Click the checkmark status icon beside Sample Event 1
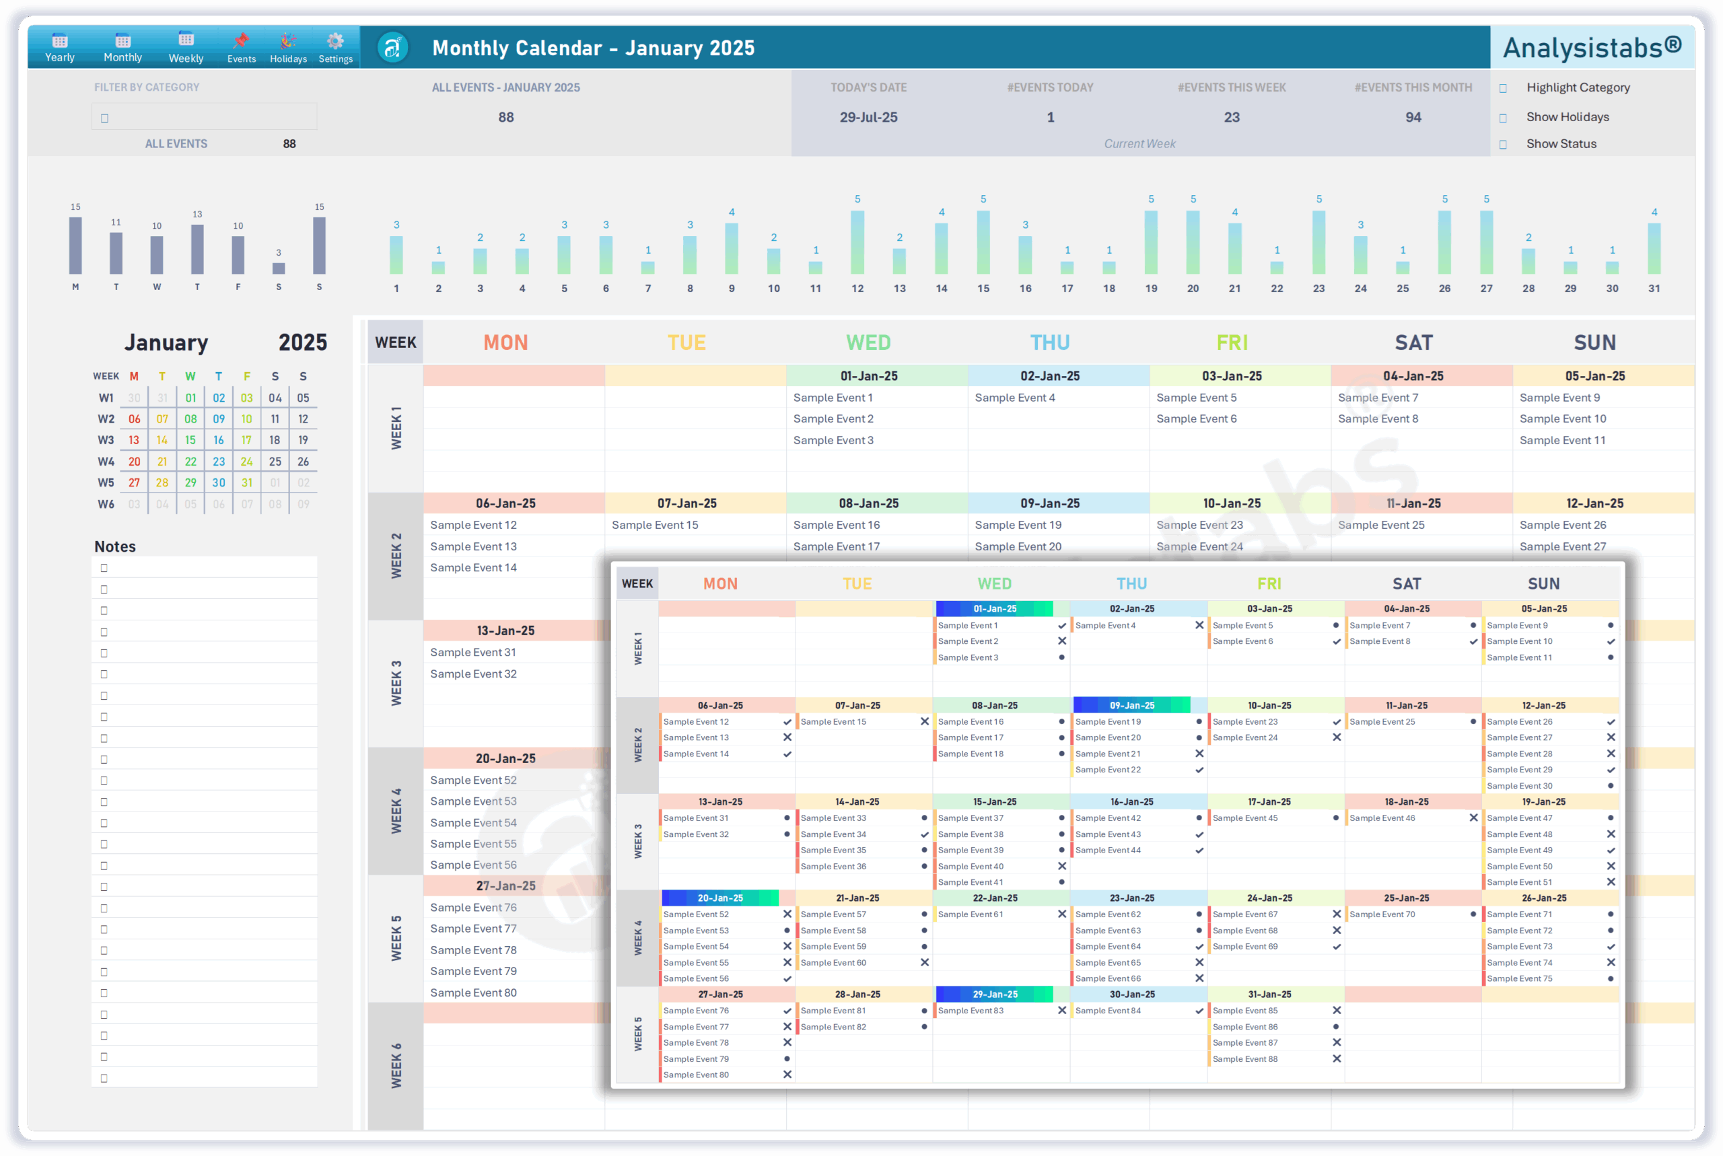Viewport: 1723px width, 1156px height. 1061,624
